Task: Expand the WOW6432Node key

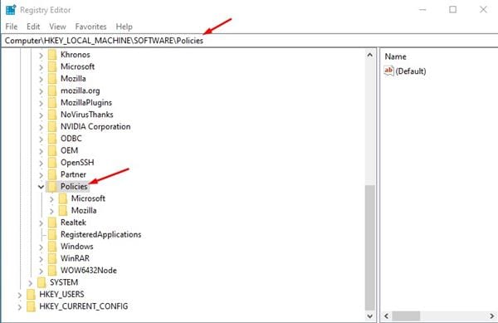Action: (41, 271)
